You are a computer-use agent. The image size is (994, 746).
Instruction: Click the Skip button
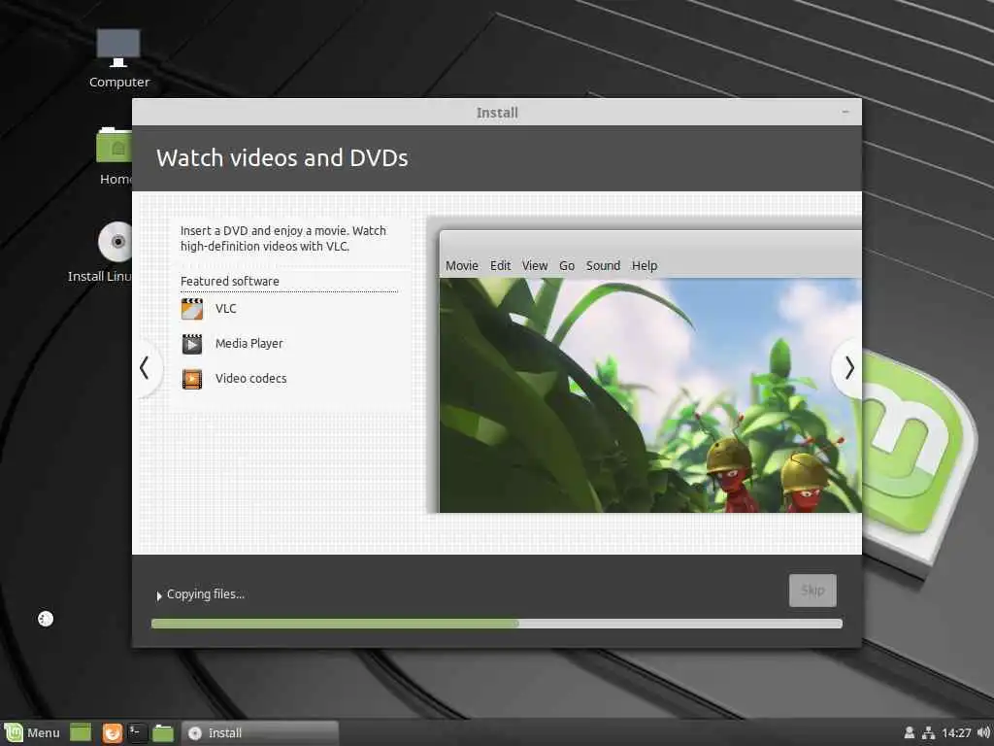tap(812, 591)
